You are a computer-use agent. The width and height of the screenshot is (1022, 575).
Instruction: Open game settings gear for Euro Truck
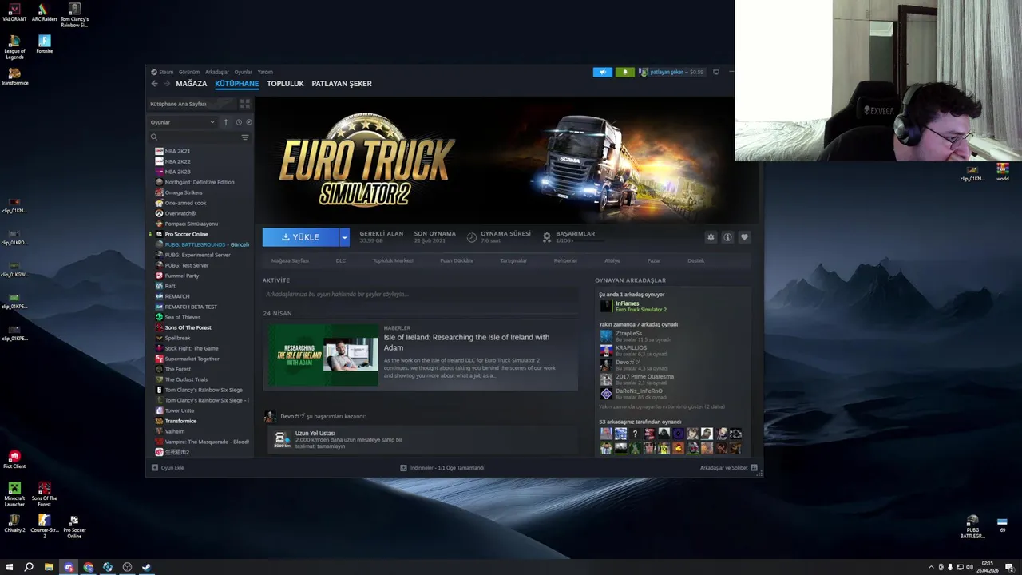[711, 237]
